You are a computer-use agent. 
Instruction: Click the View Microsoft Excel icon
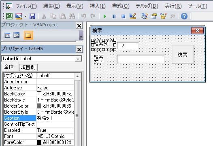pyautogui.click(x=9, y=16)
